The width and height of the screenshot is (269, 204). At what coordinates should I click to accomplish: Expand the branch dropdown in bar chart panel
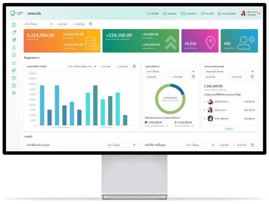82,67
